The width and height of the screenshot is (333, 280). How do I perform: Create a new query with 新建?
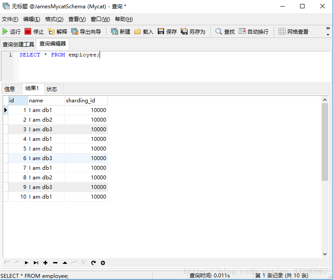(x=121, y=31)
